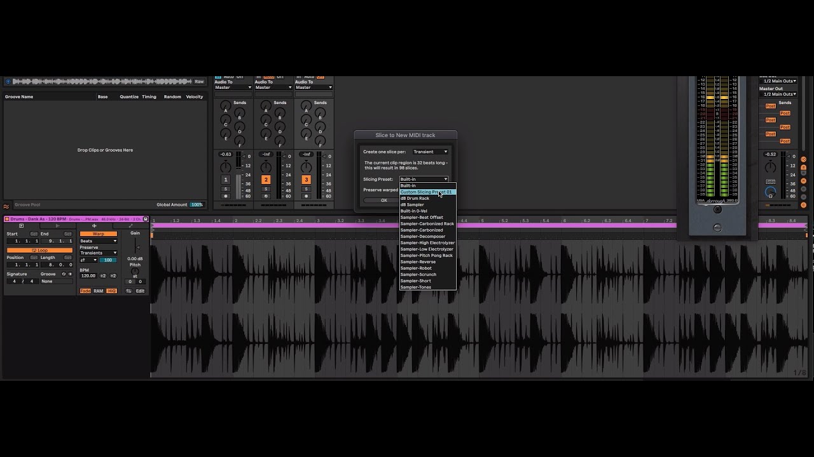Toggle the Warp button in clip view

pyautogui.click(x=98, y=234)
